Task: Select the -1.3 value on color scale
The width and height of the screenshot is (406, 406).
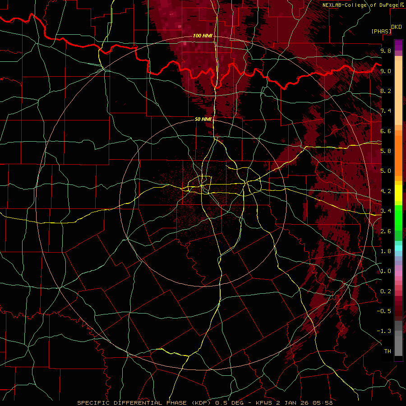Action: pyautogui.click(x=384, y=331)
